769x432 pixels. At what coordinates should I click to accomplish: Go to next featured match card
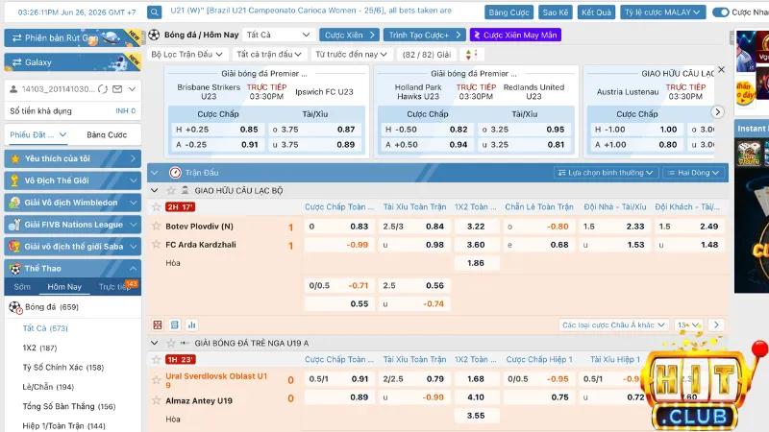pos(717,112)
